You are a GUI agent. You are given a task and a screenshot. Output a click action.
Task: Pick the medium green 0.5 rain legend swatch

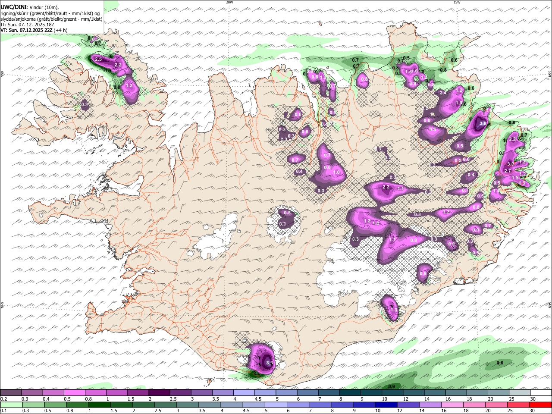click(x=55, y=405)
